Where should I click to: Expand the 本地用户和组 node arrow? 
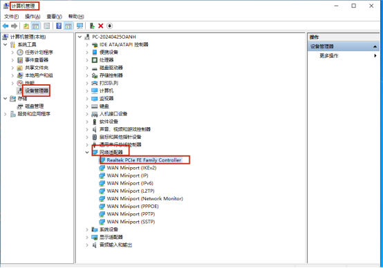click(12, 75)
